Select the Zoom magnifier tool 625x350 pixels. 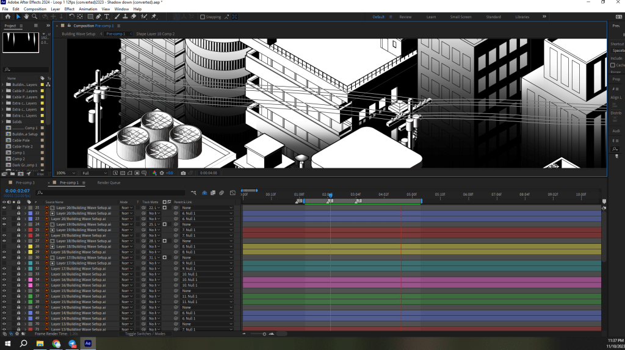click(34, 16)
